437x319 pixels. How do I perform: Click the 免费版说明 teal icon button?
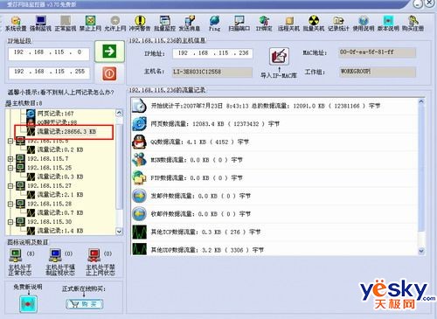click(x=28, y=304)
